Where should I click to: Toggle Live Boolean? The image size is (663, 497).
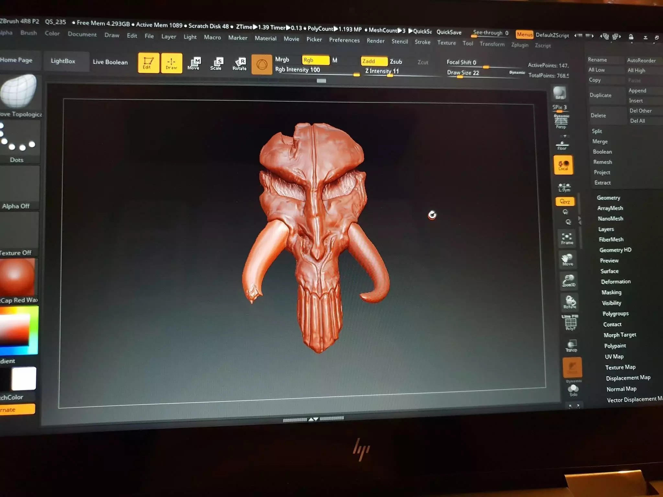point(110,62)
